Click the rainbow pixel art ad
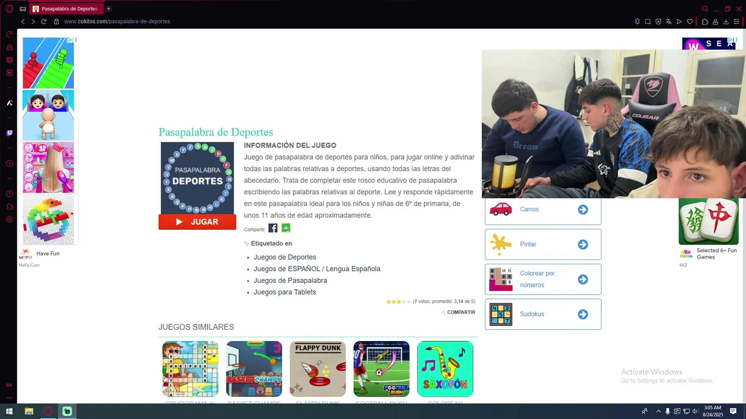The width and height of the screenshot is (746, 419). point(48,219)
